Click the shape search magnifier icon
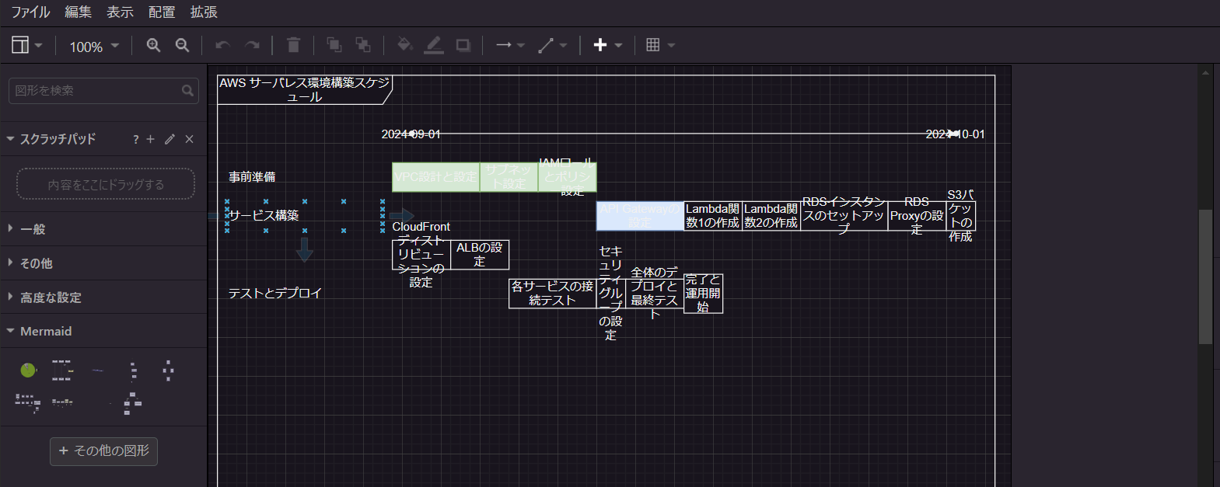Viewport: 1220px width, 487px height. [x=187, y=91]
